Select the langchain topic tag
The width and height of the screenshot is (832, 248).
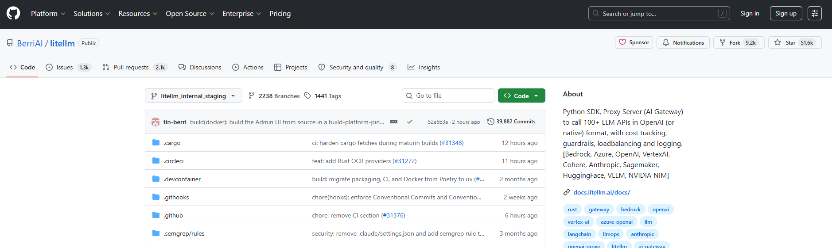(579, 234)
